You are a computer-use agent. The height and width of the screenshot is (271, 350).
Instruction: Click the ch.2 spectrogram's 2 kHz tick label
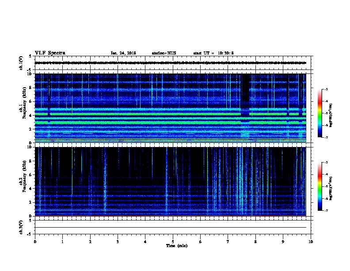tap(30, 202)
